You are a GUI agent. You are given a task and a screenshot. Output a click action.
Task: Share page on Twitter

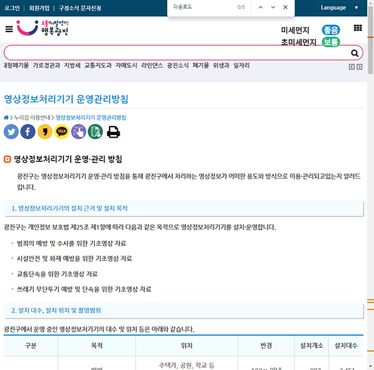(x=11, y=132)
